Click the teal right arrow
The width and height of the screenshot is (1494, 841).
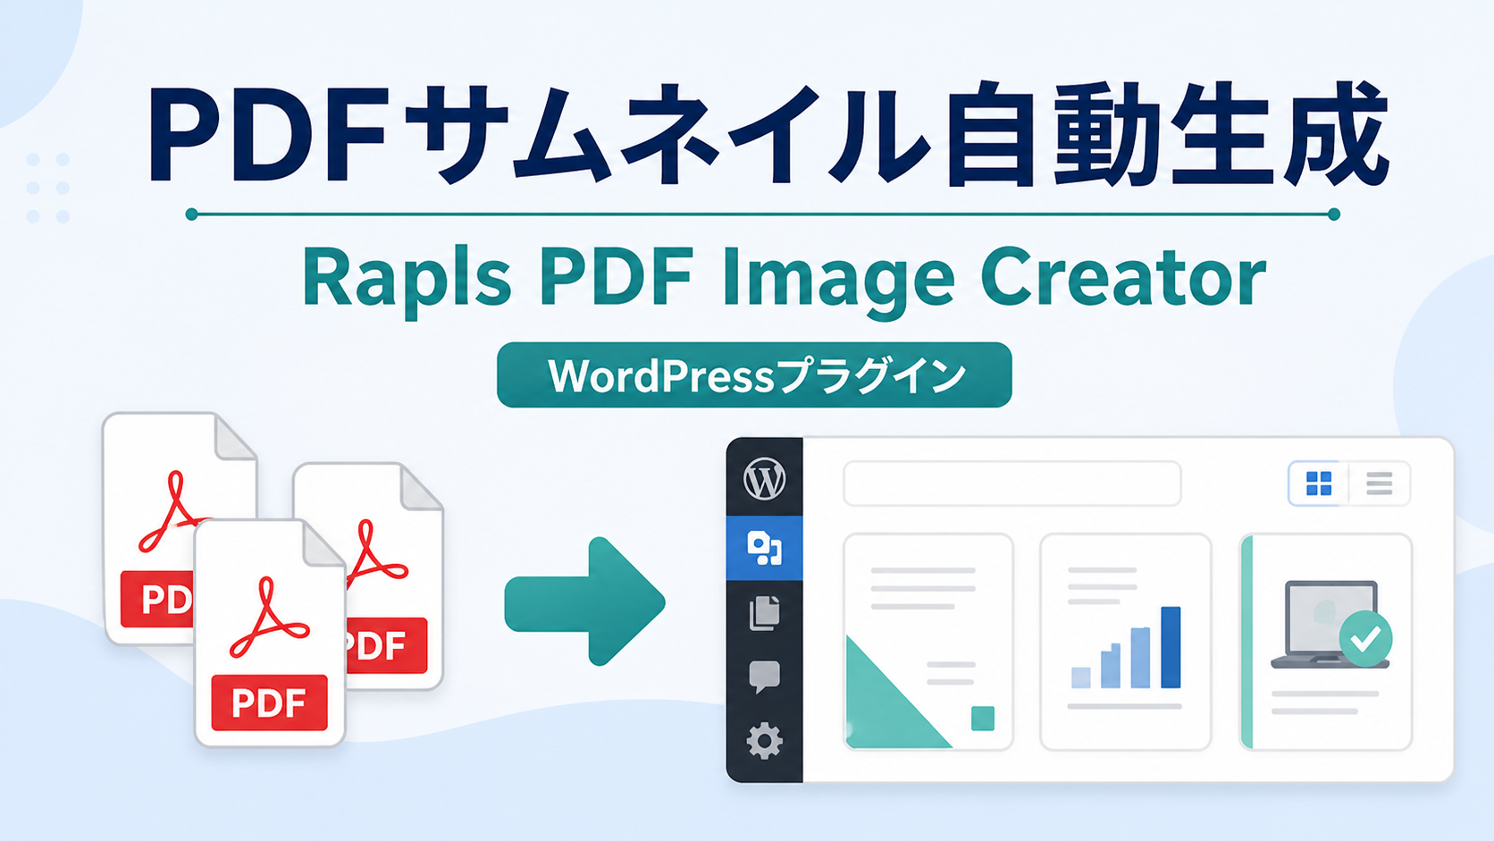point(585,601)
